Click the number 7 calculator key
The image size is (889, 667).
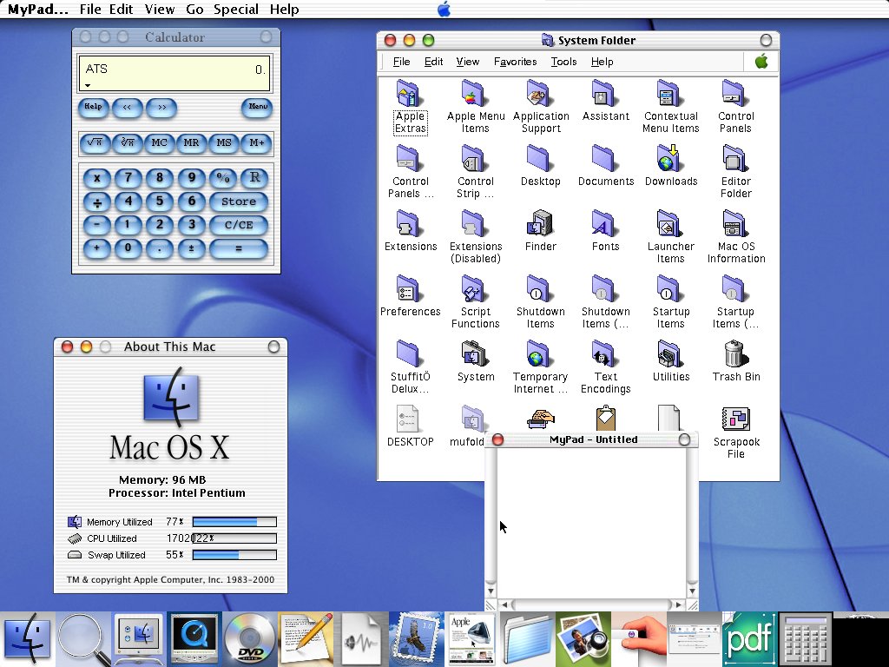[x=128, y=178]
